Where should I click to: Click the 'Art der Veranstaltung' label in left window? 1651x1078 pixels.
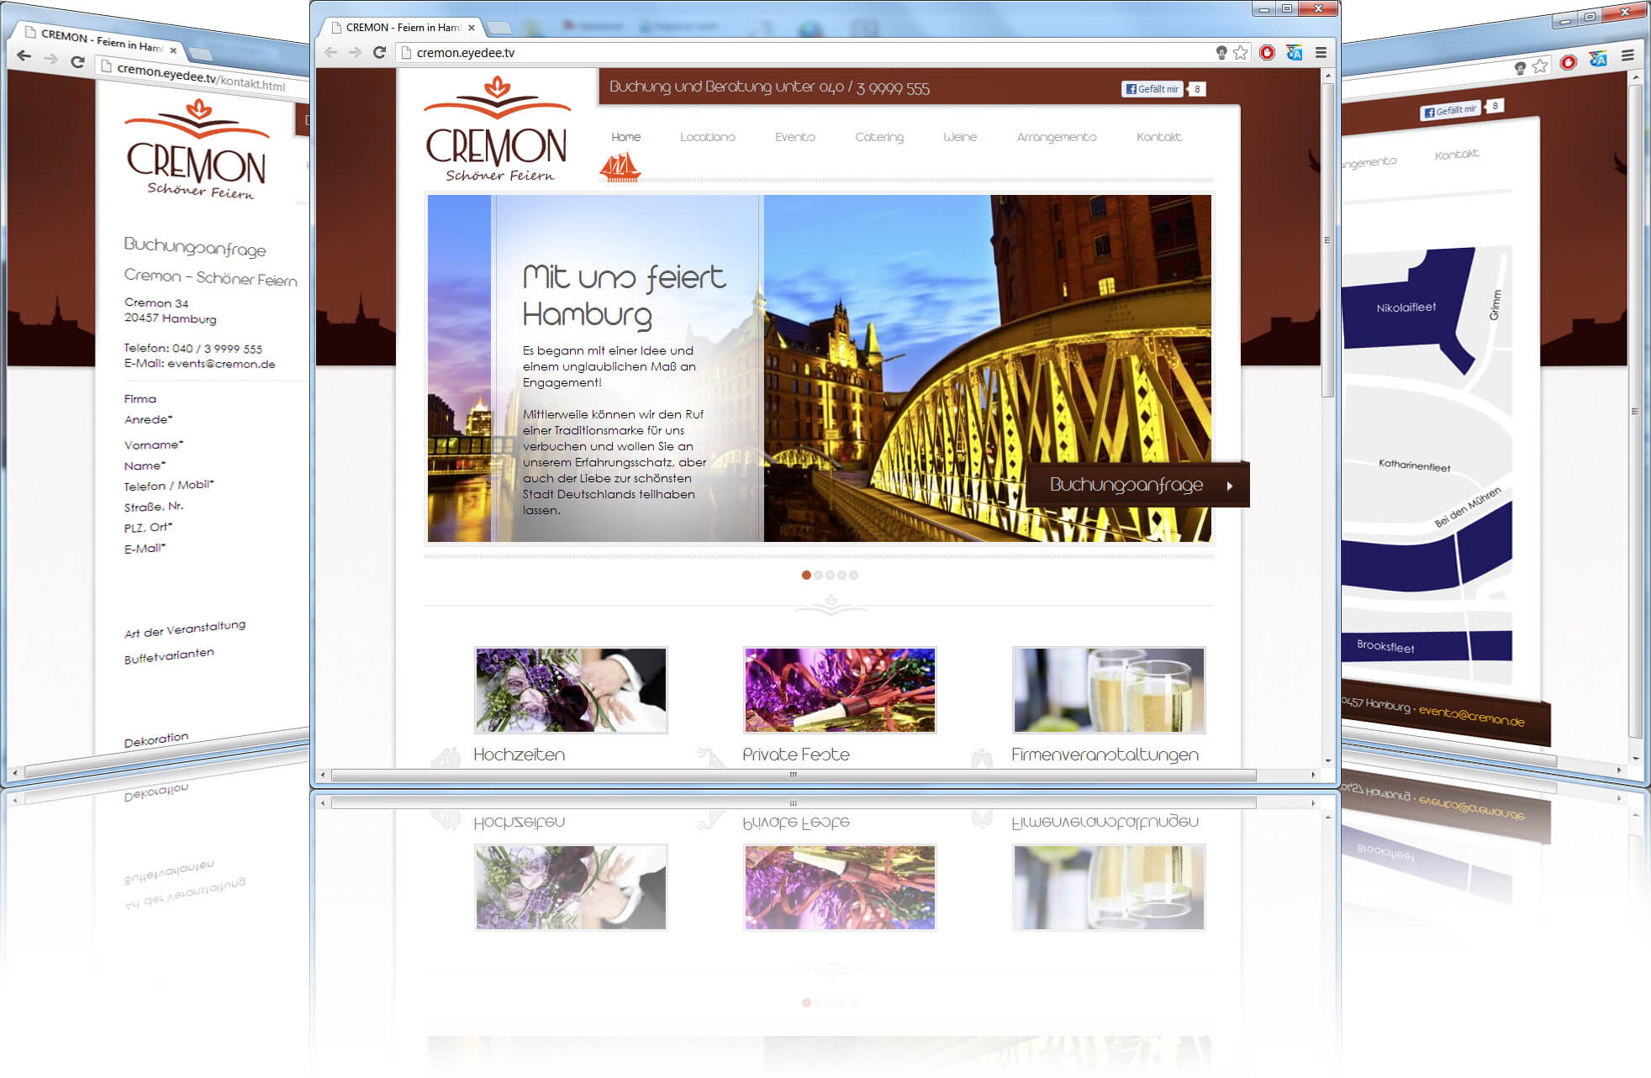pos(185,629)
